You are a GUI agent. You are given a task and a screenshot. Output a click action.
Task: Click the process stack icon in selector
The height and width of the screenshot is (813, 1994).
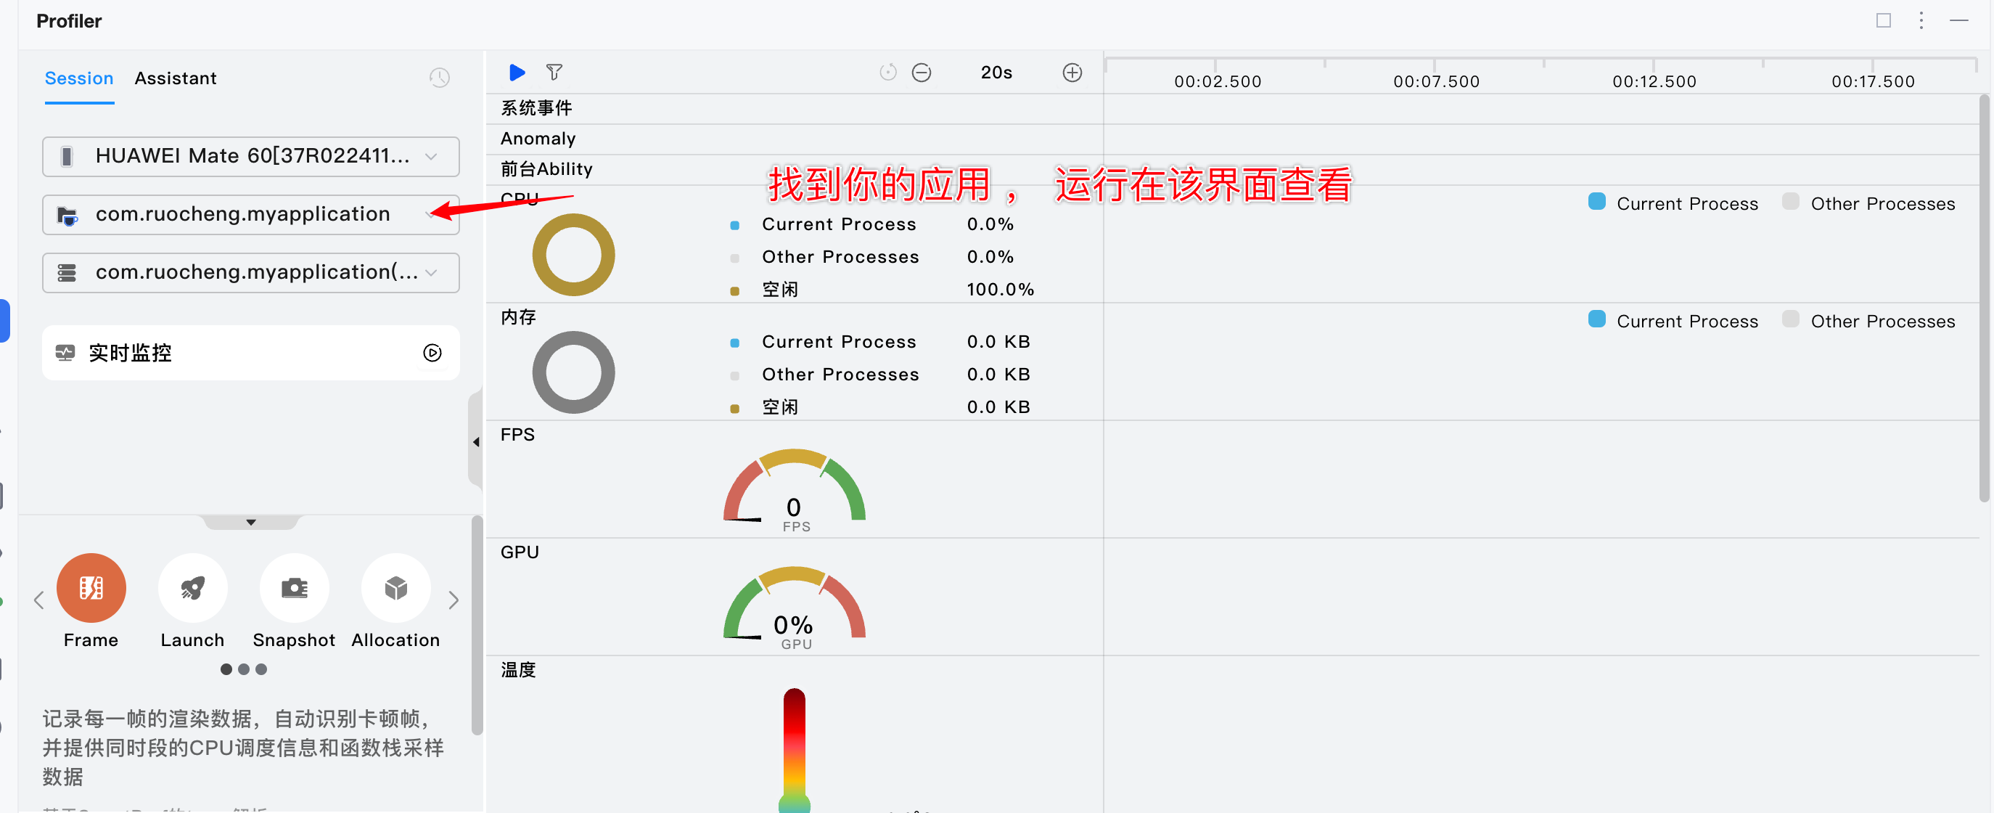(67, 272)
